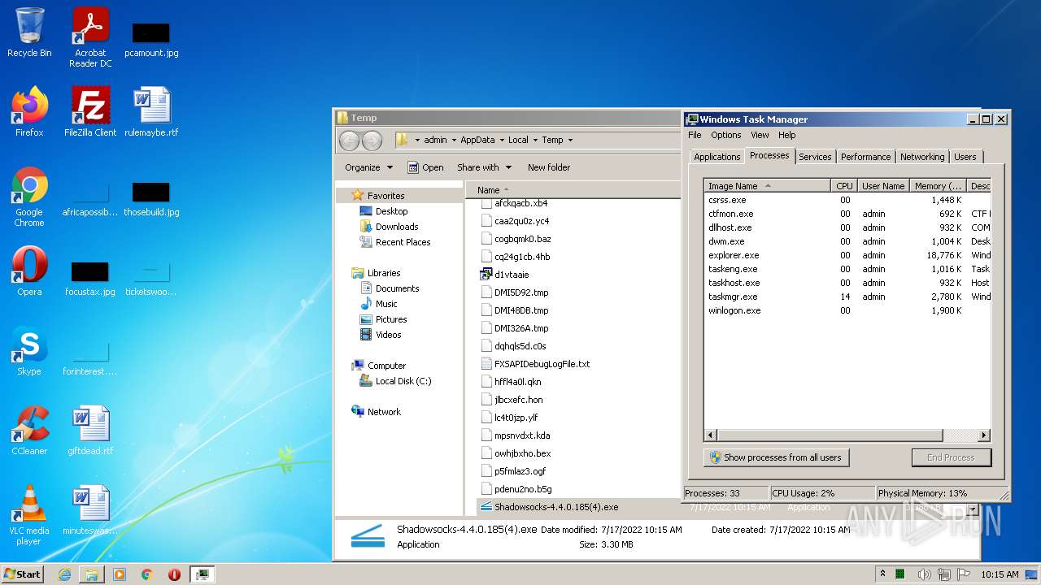Select Recent Places in navigation pane
The height and width of the screenshot is (585, 1041).
pos(403,242)
